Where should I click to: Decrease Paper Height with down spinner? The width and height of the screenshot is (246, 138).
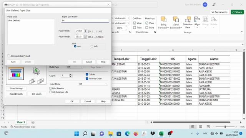coord(85,38)
